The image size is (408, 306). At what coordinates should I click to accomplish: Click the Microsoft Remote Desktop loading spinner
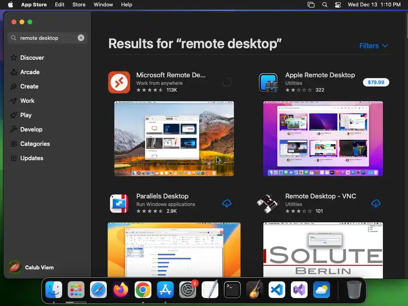coord(227,82)
